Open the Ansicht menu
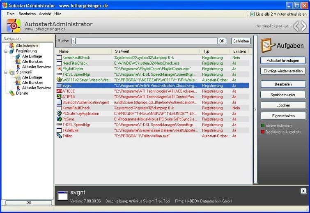 click(45, 14)
